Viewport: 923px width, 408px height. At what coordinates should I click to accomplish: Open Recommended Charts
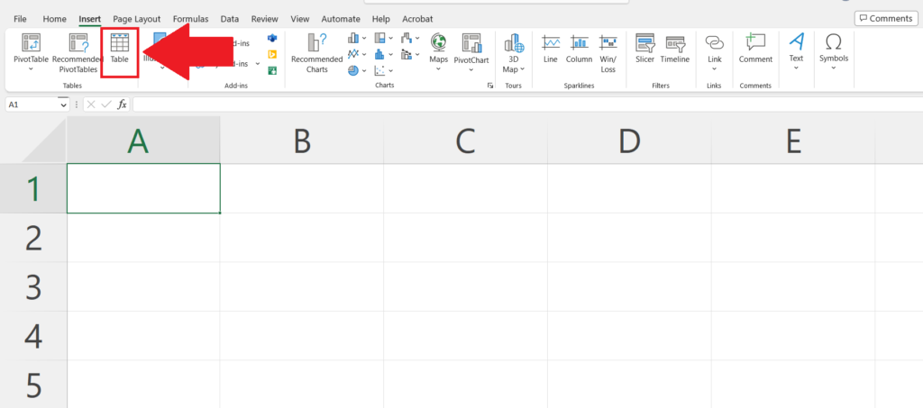pyautogui.click(x=316, y=52)
